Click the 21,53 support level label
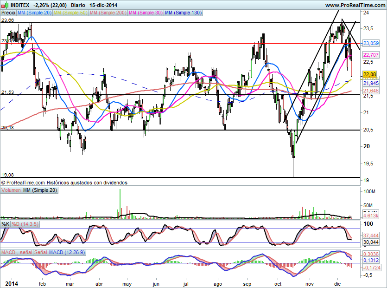The height and width of the screenshot is (288, 387). tap(8, 92)
